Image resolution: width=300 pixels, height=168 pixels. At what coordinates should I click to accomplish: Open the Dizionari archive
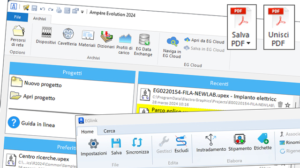(x=106, y=40)
